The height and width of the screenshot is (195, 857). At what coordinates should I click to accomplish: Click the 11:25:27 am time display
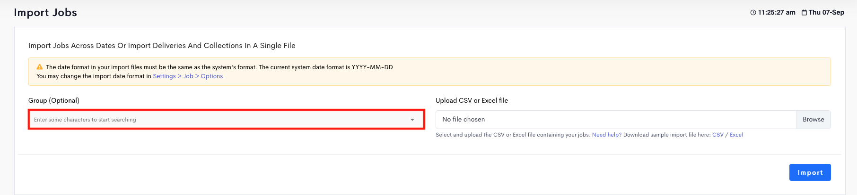tap(777, 13)
